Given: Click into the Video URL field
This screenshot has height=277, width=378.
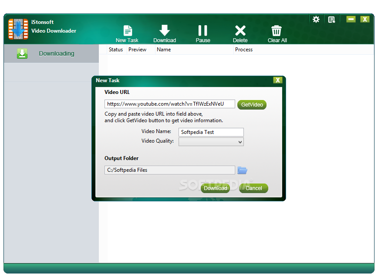Looking at the screenshot, I should click(170, 104).
